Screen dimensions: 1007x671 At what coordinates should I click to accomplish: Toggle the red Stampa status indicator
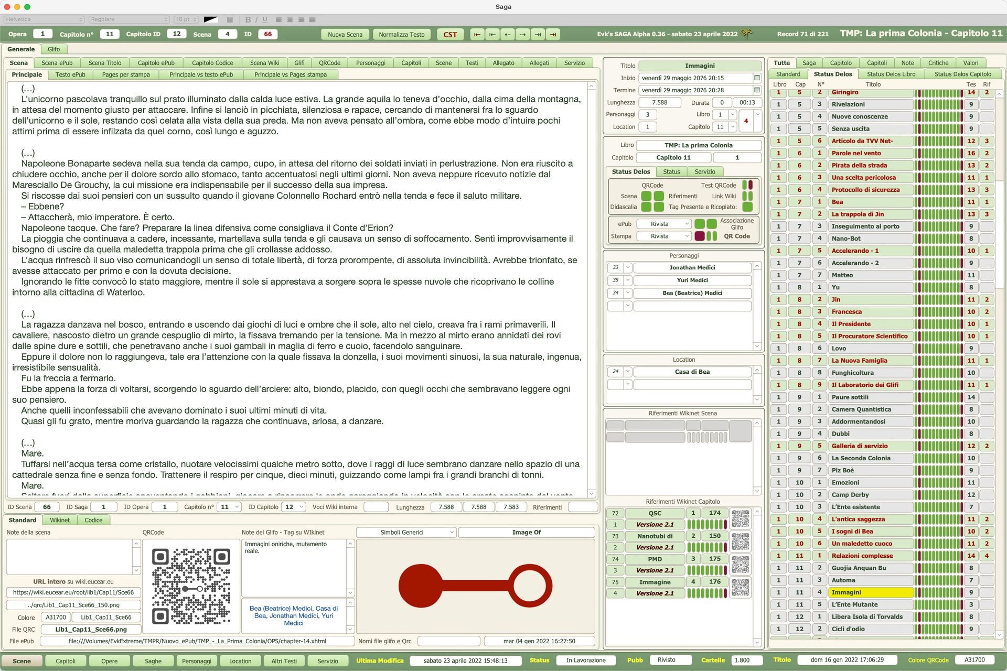699,236
